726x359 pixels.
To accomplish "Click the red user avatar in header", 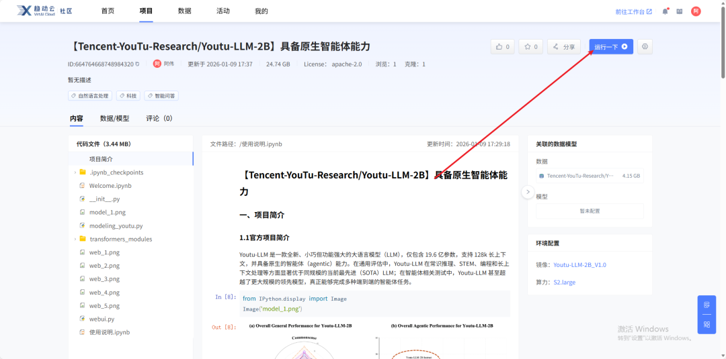I will (x=696, y=11).
